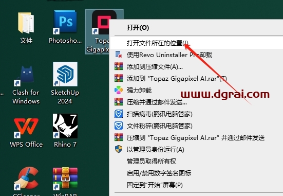Choose 添加到压缩文件(A)... menu entry
Screen dimensions: 283x196
pyautogui.click(x=196, y=67)
